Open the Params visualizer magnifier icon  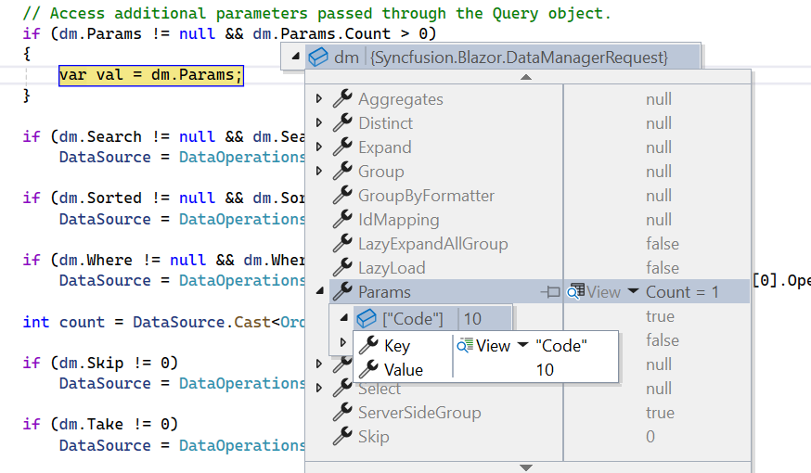pyautogui.click(x=575, y=291)
